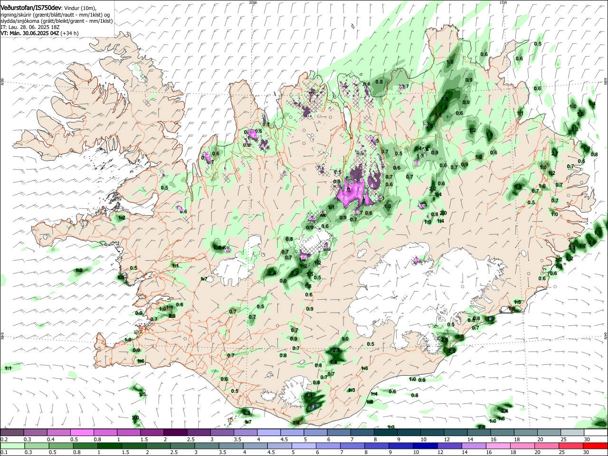Click the '0.1' label of rain legend
608x456 pixels.
pyautogui.click(x=4, y=452)
